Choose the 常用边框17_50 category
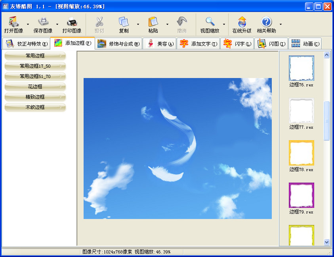334x257 pixels. [x=35, y=66]
